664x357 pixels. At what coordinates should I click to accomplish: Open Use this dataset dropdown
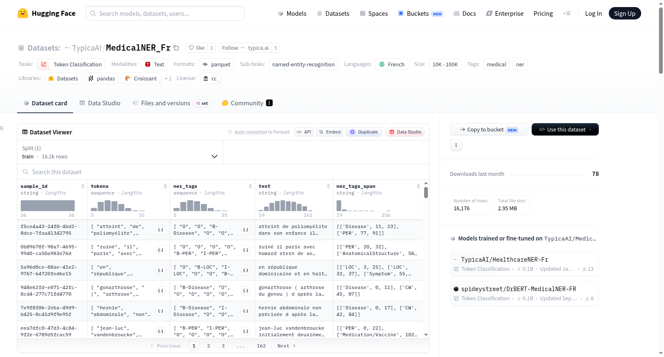565,129
